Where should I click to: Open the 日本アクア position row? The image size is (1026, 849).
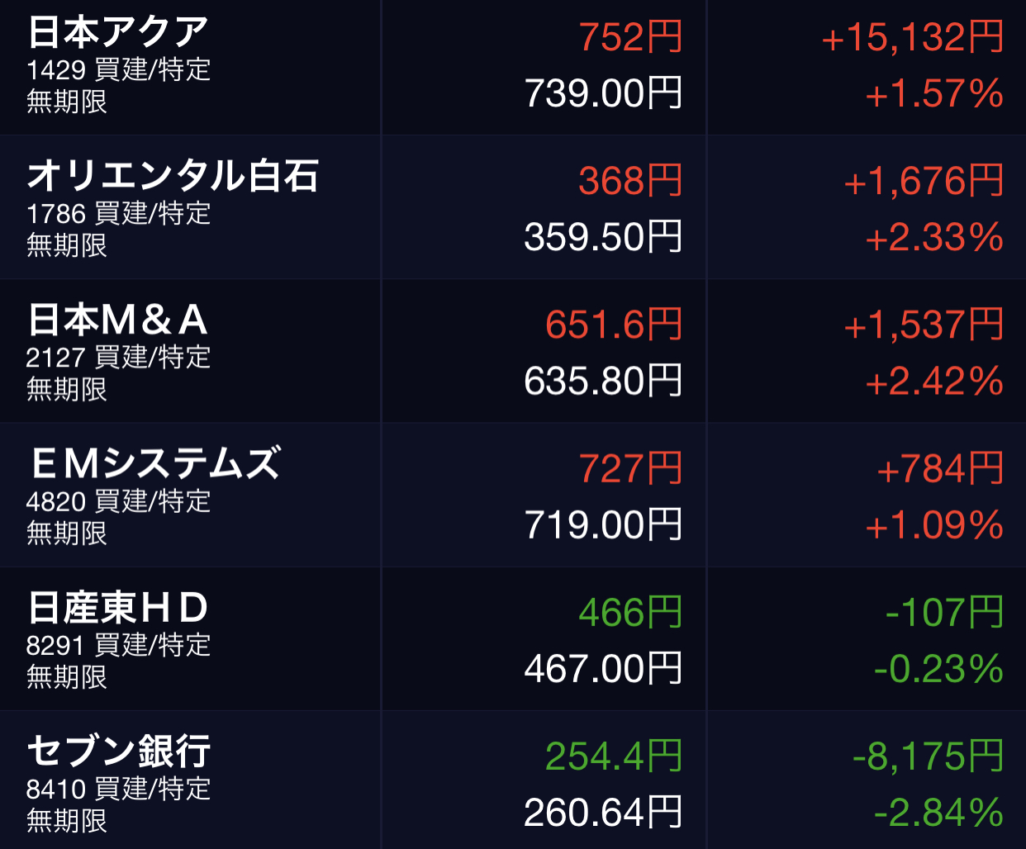[513, 67]
